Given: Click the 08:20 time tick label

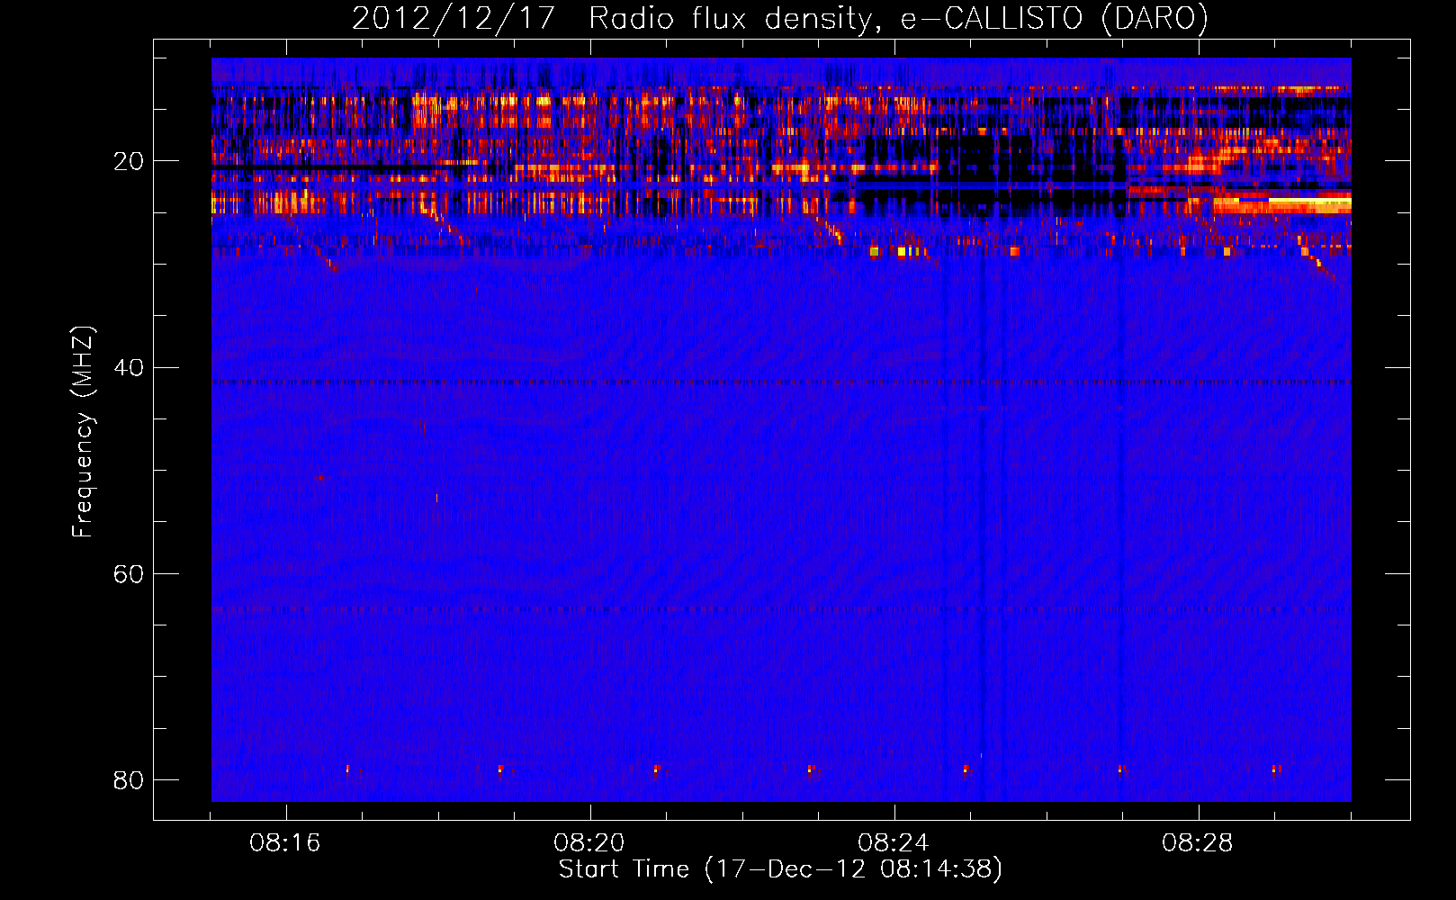Looking at the screenshot, I should [589, 843].
